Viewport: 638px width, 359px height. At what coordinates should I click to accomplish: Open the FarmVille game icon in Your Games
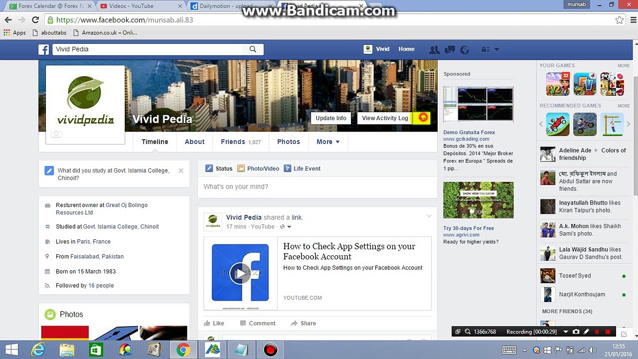pos(585,84)
